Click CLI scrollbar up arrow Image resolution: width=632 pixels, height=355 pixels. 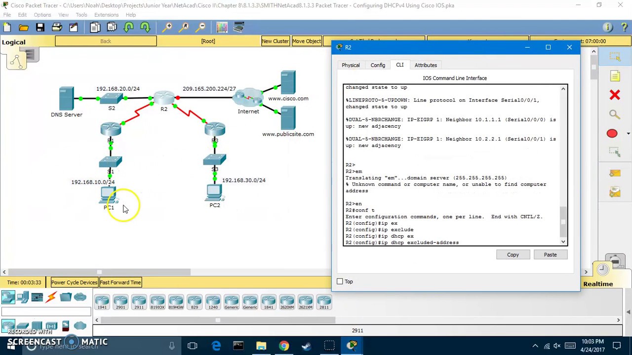pos(563,89)
